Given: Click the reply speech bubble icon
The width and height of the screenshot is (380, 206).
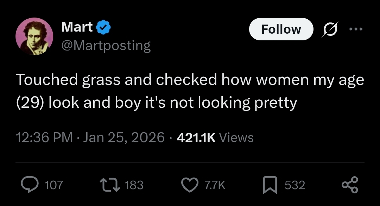Looking at the screenshot, I should pyautogui.click(x=30, y=185).
